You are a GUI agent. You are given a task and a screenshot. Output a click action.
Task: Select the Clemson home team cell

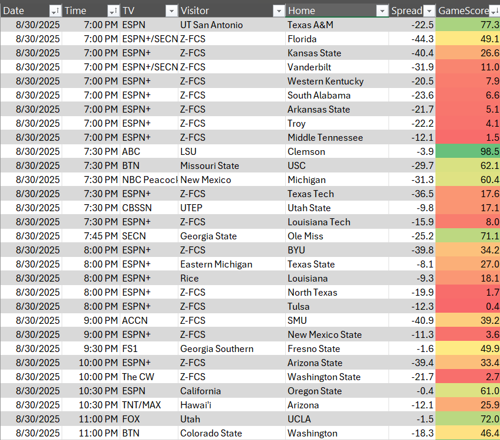pyautogui.click(x=337, y=151)
